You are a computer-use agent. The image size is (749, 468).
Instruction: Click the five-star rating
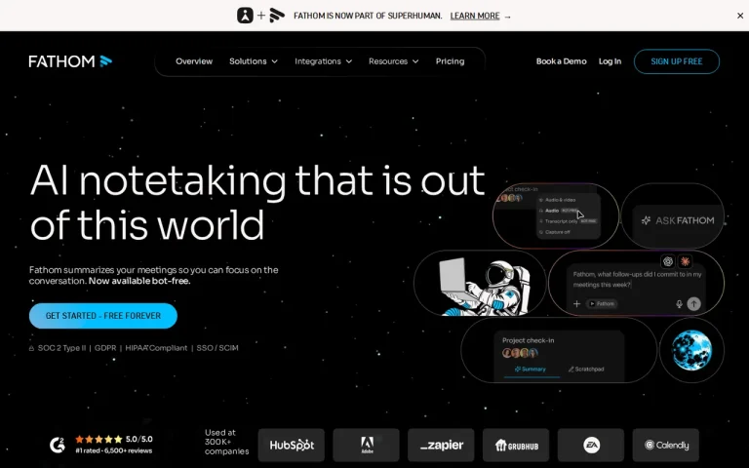(x=99, y=439)
